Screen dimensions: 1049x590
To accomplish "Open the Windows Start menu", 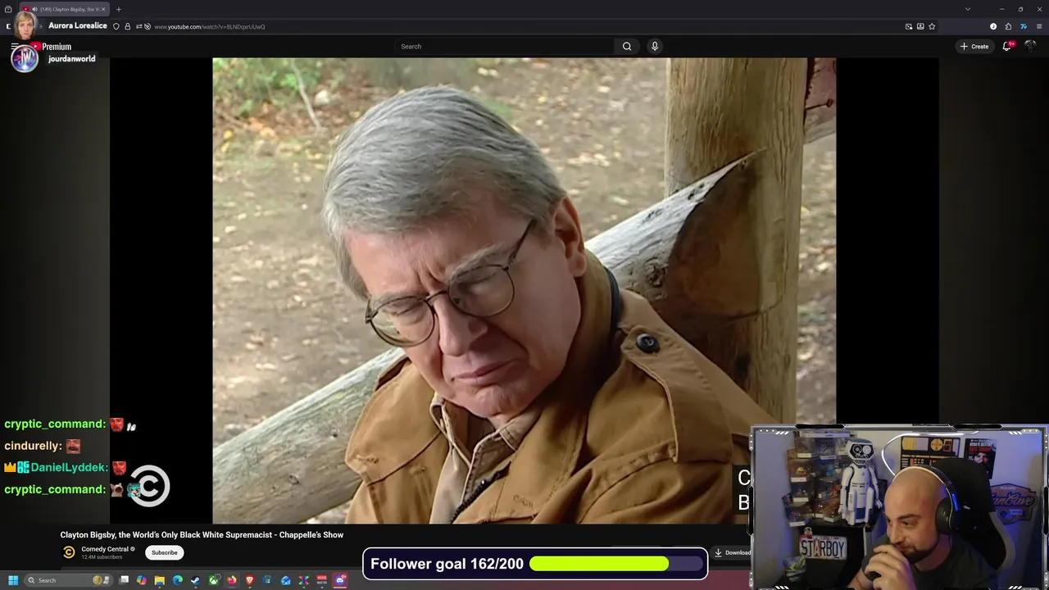I will pyautogui.click(x=13, y=580).
